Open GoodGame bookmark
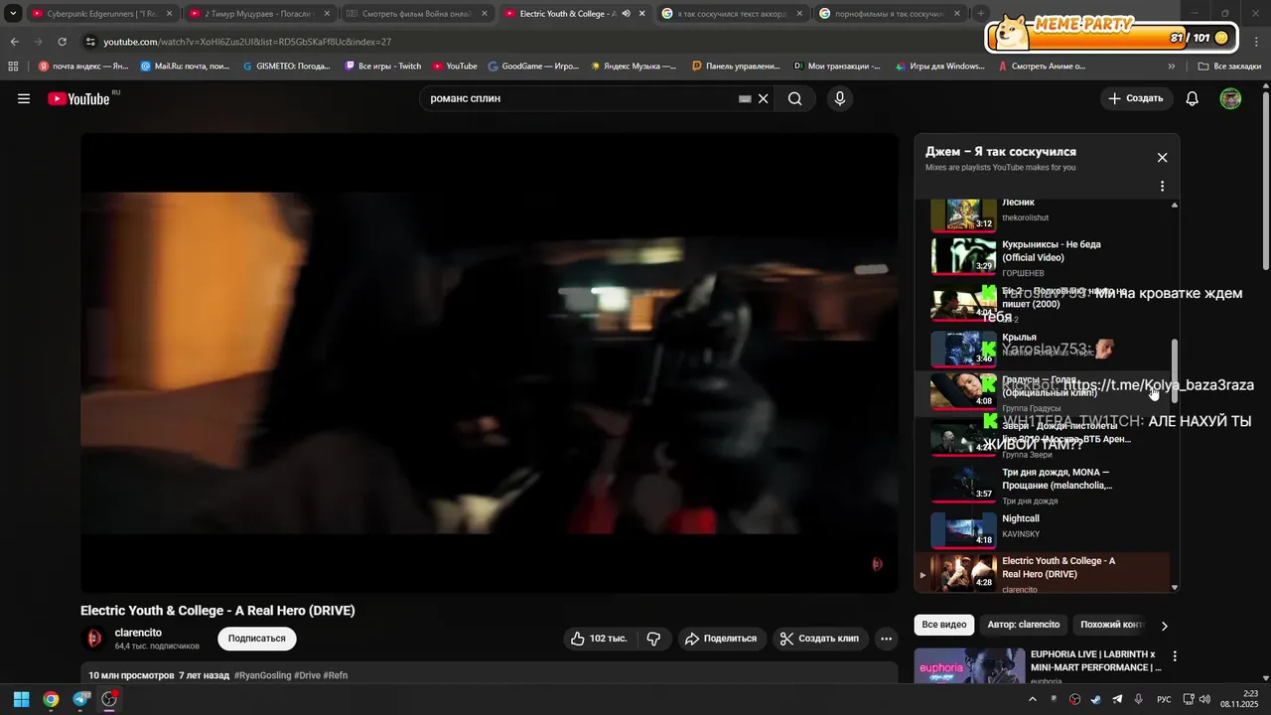Viewport: 1271px width, 715px height. (x=533, y=67)
